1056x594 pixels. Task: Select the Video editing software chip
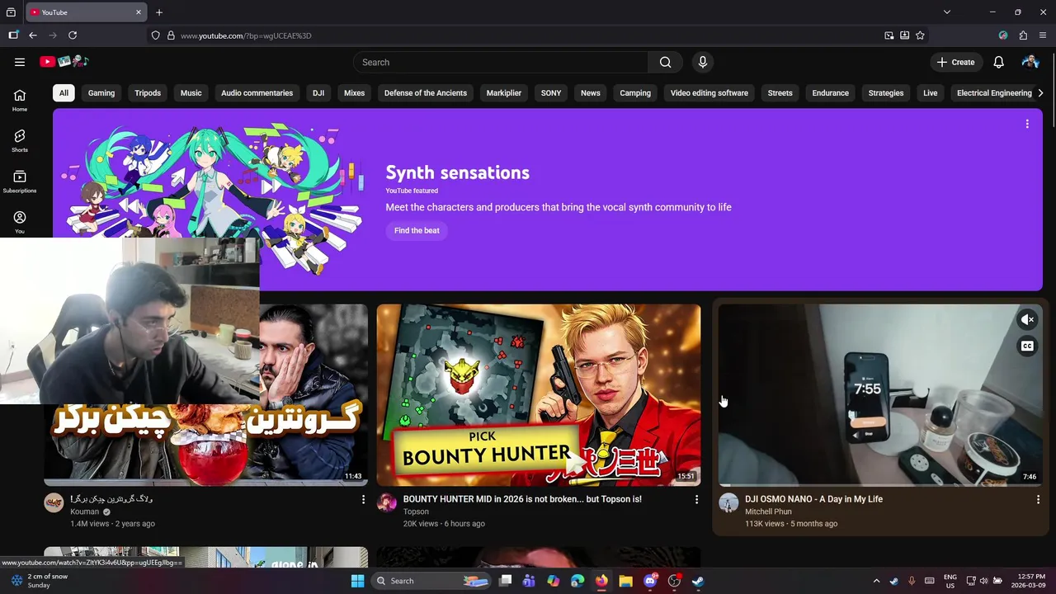coord(709,93)
